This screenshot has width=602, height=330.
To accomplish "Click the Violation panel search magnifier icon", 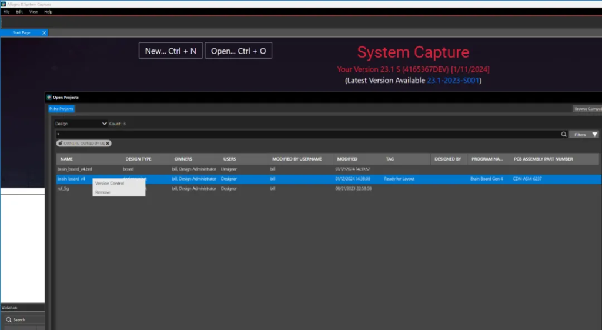I will [9, 320].
